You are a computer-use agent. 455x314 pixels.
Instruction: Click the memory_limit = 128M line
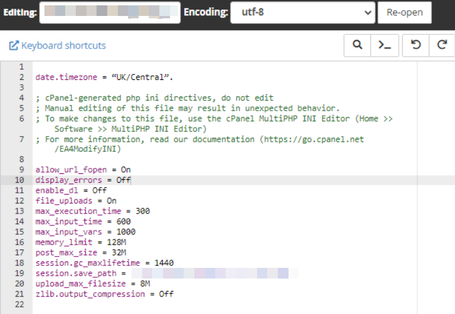pyautogui.click(x=81, y=242)
